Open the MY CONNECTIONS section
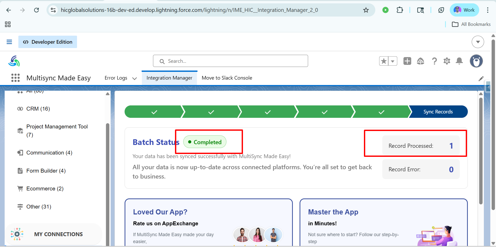Screen dimensions: 496x247 click(54, 234)
